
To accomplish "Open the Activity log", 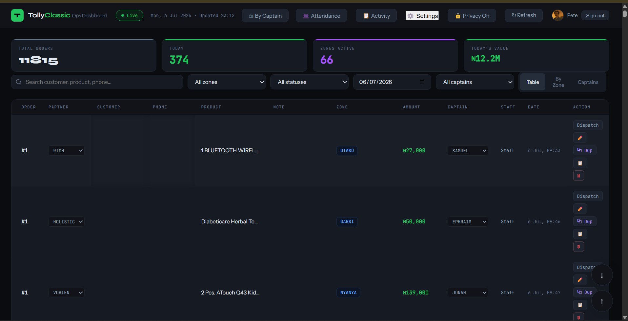I will point(376,16).
